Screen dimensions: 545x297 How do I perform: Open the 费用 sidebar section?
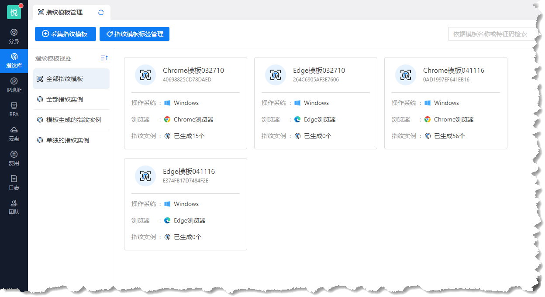pos(14,159)
